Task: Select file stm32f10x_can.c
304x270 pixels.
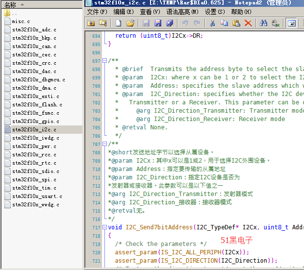Action: coord(34,47)
